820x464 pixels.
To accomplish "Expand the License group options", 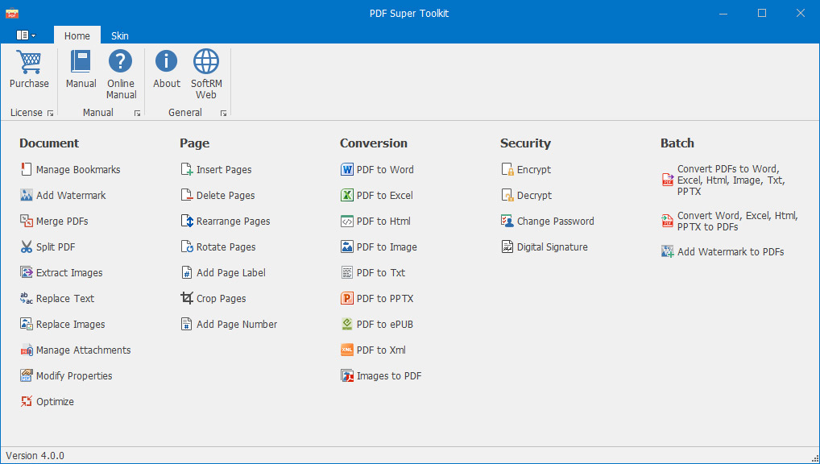I will click(50, 113).
